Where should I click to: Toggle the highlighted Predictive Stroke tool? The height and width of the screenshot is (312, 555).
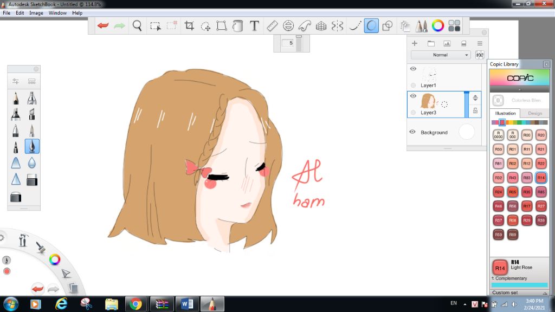371,25
